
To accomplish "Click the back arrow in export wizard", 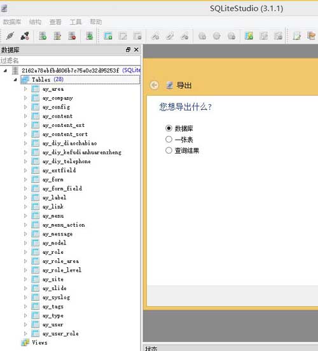I will 155,85.
